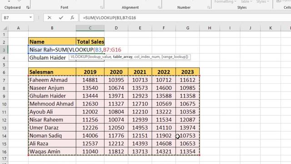Click Ali Raza name cell
This screenshot has width=291, height=164.
pyautogui.click(x=52, y=143)
